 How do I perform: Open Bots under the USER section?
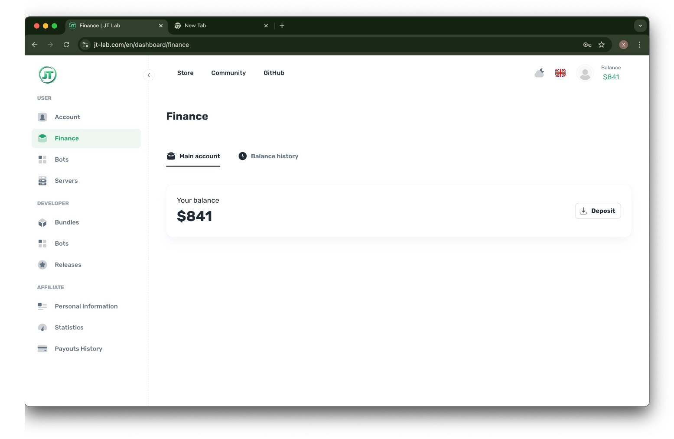[86, 159]
